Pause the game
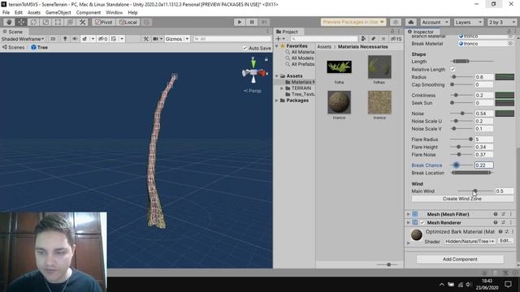520x292 pixels. pyautogui.click(x=252, y=22)
